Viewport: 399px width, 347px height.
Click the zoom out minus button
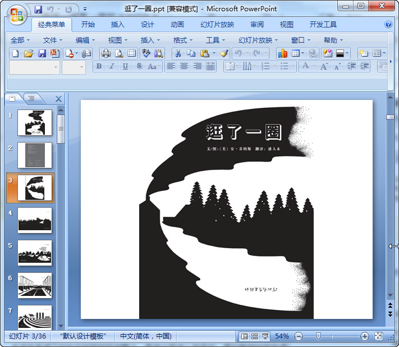(298, 336)
